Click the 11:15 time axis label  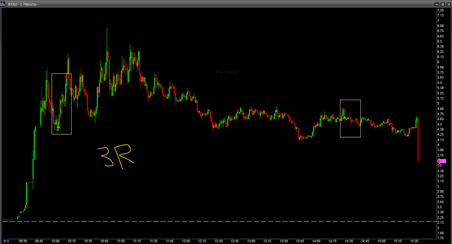pyautogui.click(x=137, y=241)
